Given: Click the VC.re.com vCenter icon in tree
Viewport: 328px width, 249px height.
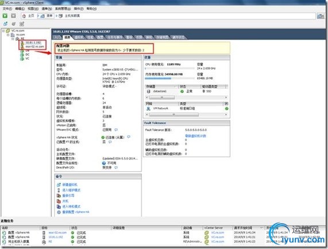Looking at the screenshot, I should point(8,30).
